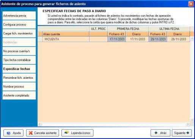Open the Advertencia previa step
Viewport: 195px width, 139px height.
pyautogui.click(x=19, y=16)
